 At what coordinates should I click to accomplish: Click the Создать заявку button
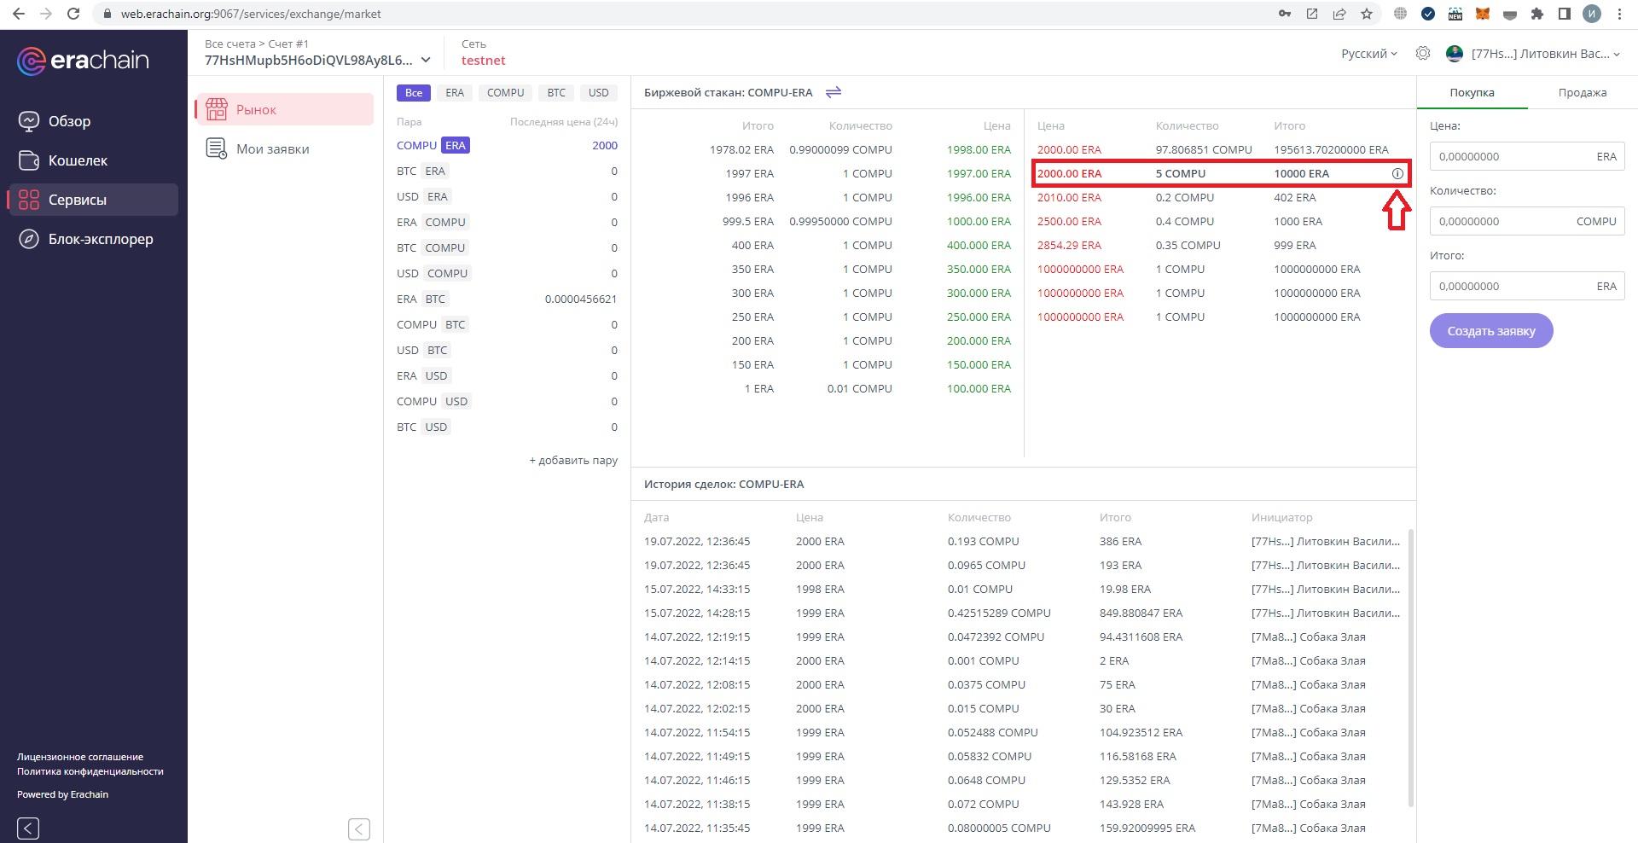click(1490, 331)
